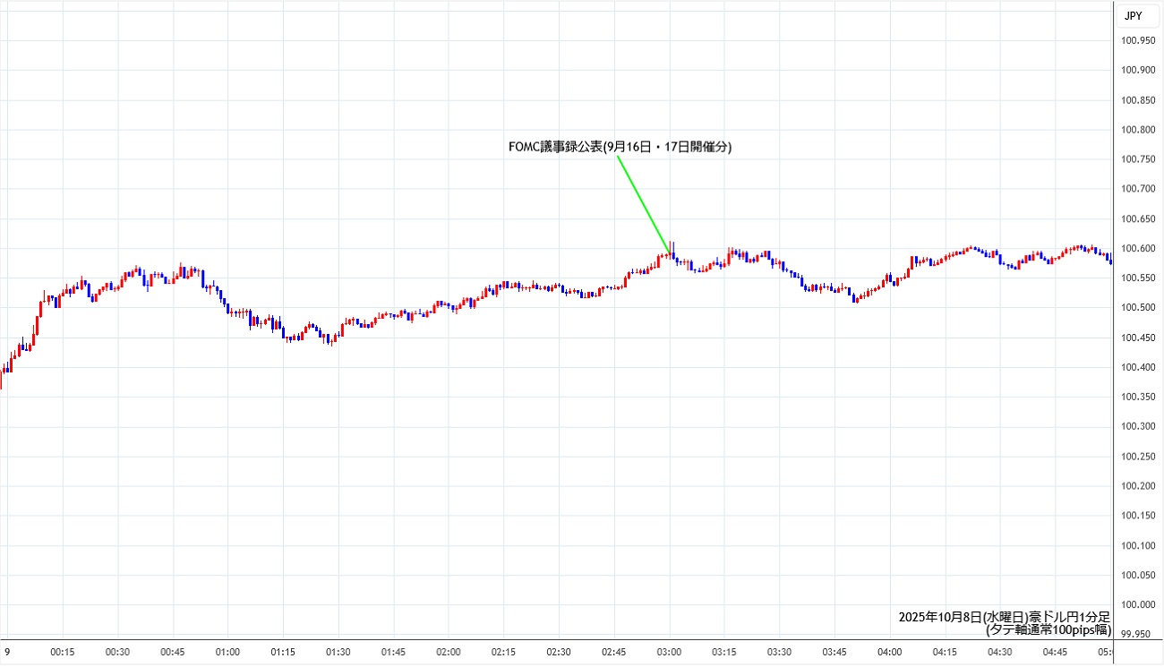This screenshot has height=667, width=1164.
Task: Click the 100.250 price level label
Action: [1138, 457]
